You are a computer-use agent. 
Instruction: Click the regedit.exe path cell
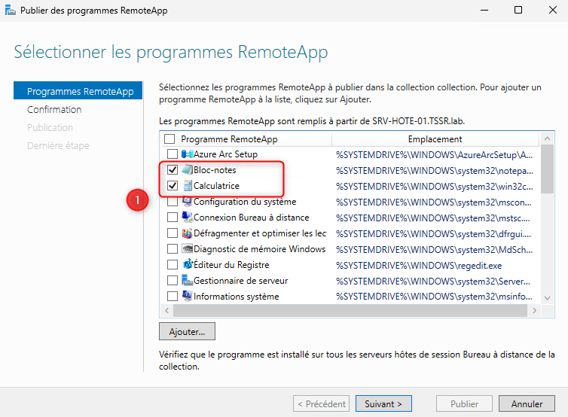419,266
